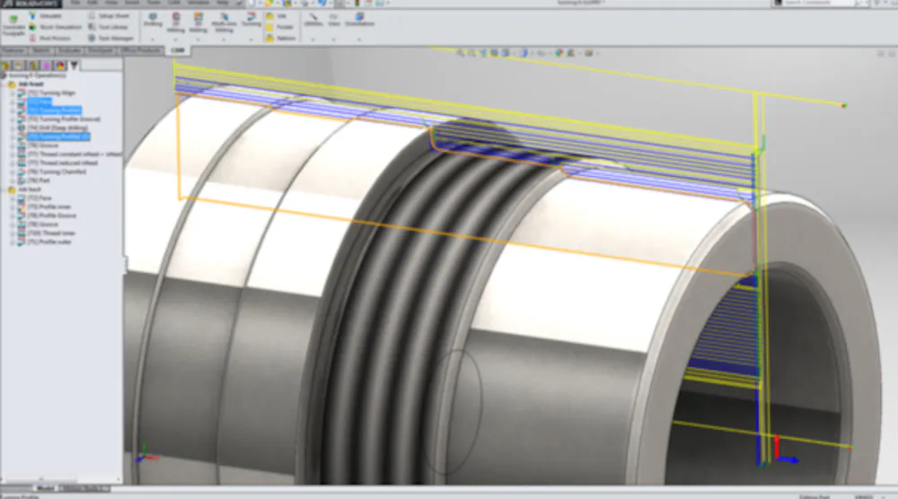Open Stock Simulation
The width and height of the screenshot is (898, 499).
point(55,27)
